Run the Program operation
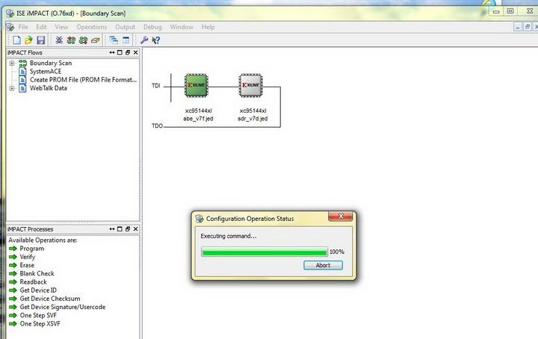The width and height of the screenshot is (538, 339). (31, 249)
